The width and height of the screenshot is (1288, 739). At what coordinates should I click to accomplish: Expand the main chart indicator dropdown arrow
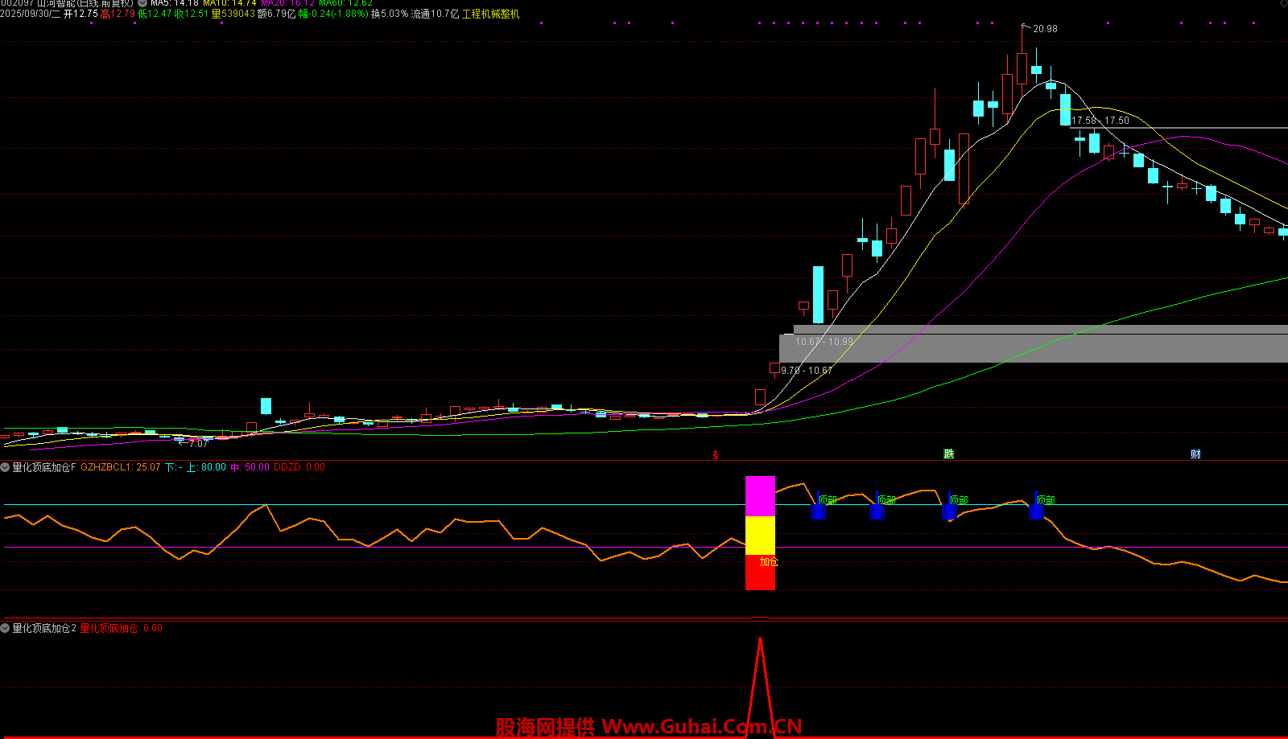pyautogui.click(x=142, y=3)
